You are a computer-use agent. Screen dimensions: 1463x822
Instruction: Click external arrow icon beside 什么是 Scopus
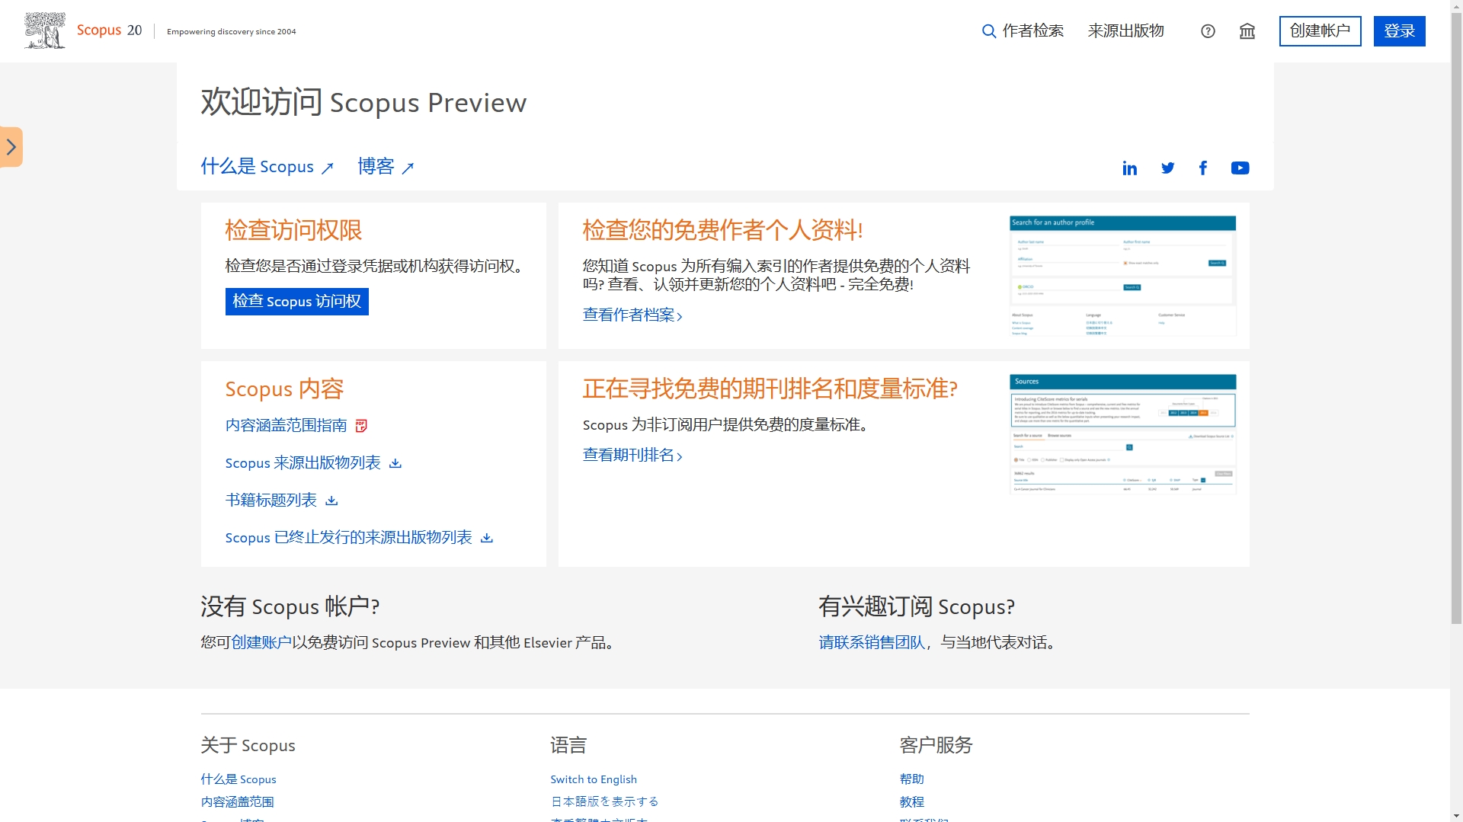[328, 168]
